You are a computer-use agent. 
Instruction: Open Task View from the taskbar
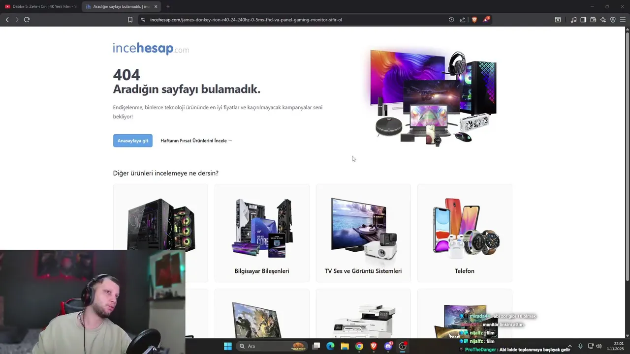point(316,346)
